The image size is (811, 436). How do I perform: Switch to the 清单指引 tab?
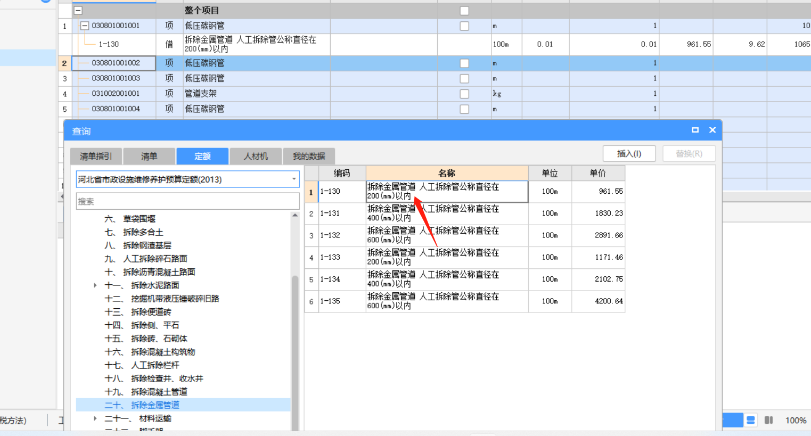tap(96, 156)
